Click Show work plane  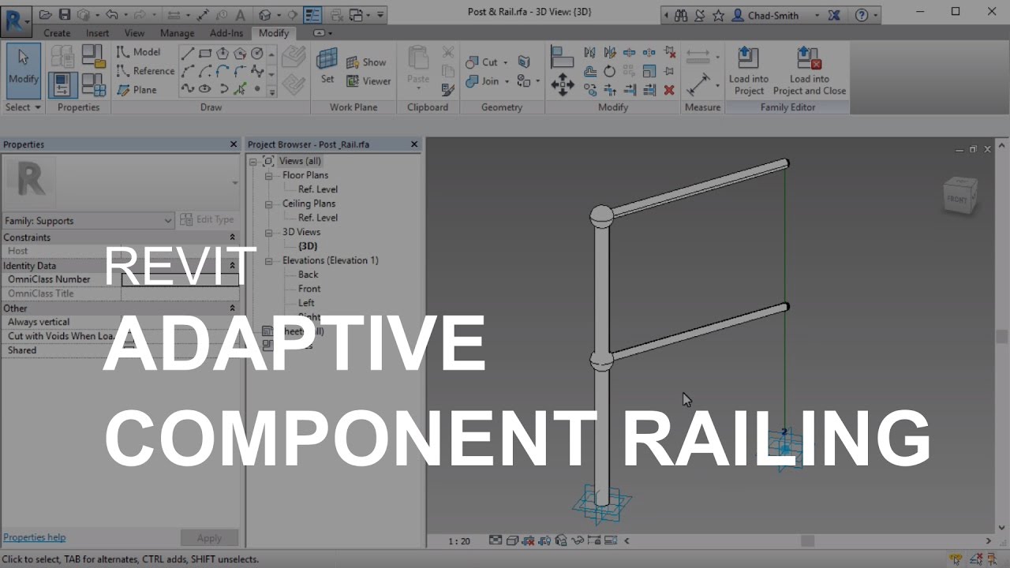(x=365, y=62)
